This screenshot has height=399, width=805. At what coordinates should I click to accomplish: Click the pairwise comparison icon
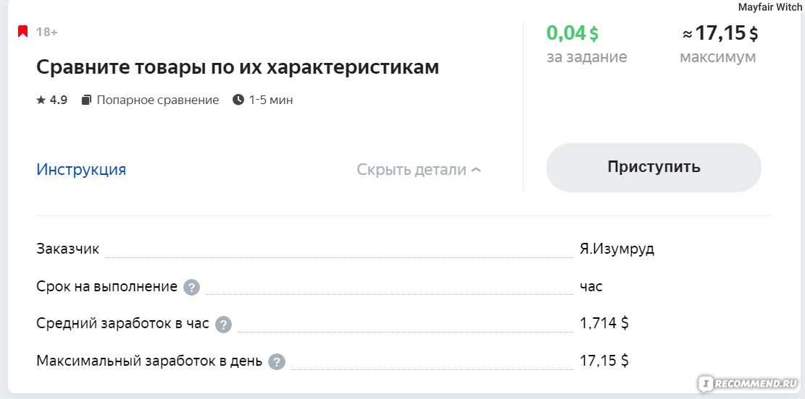point(87,100)
